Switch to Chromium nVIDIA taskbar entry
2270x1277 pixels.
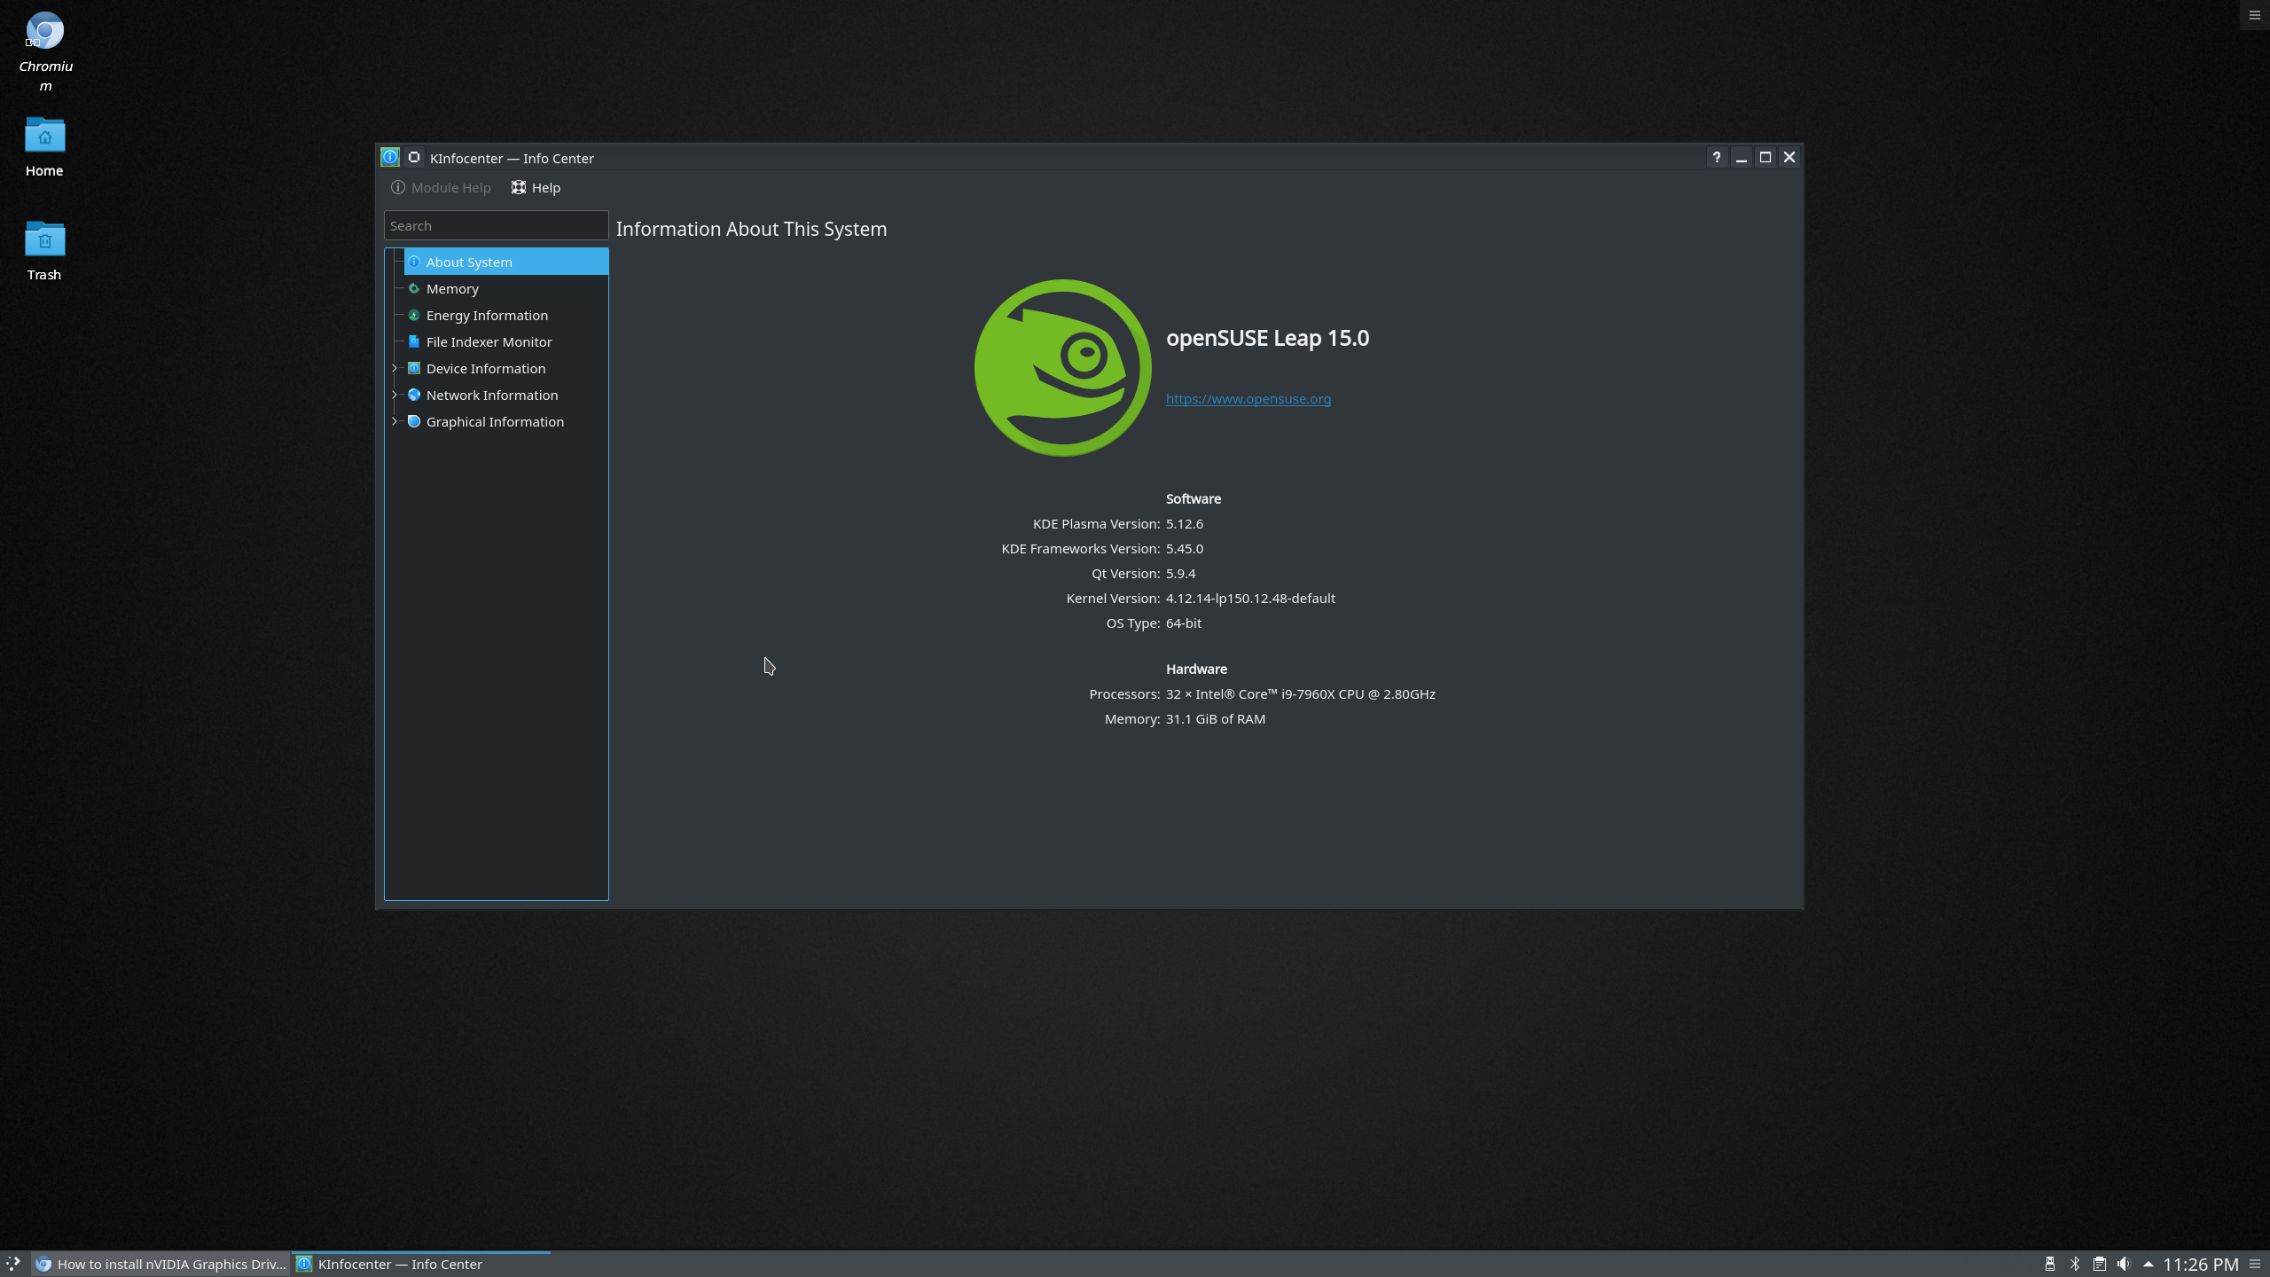[x=161, y=1265]
